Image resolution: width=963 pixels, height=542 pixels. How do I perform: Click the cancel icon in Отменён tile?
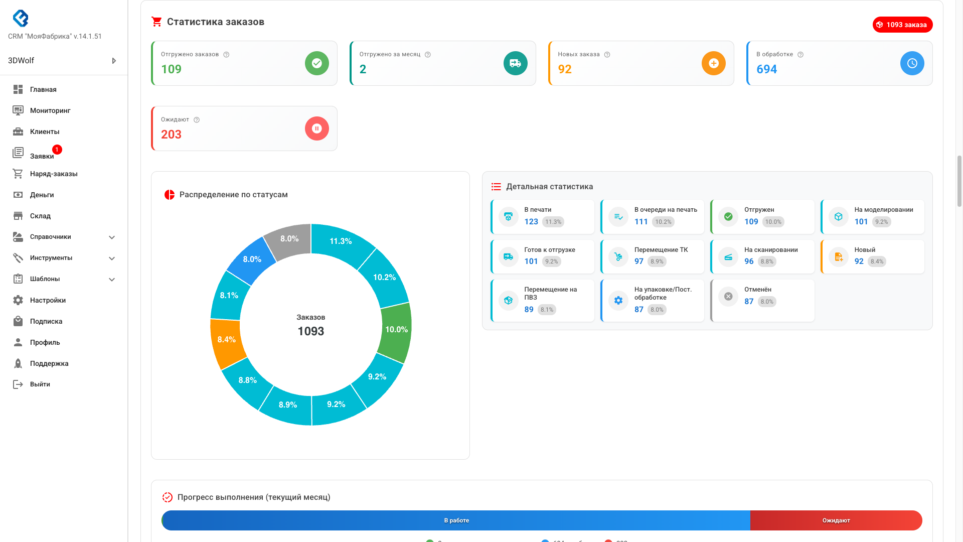728,297
